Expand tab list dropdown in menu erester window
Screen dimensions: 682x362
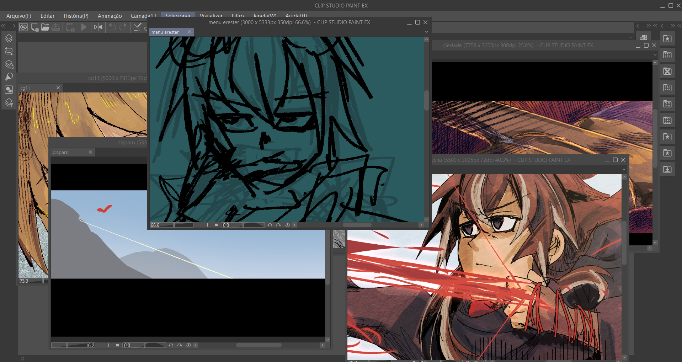(x=426, y=32)
